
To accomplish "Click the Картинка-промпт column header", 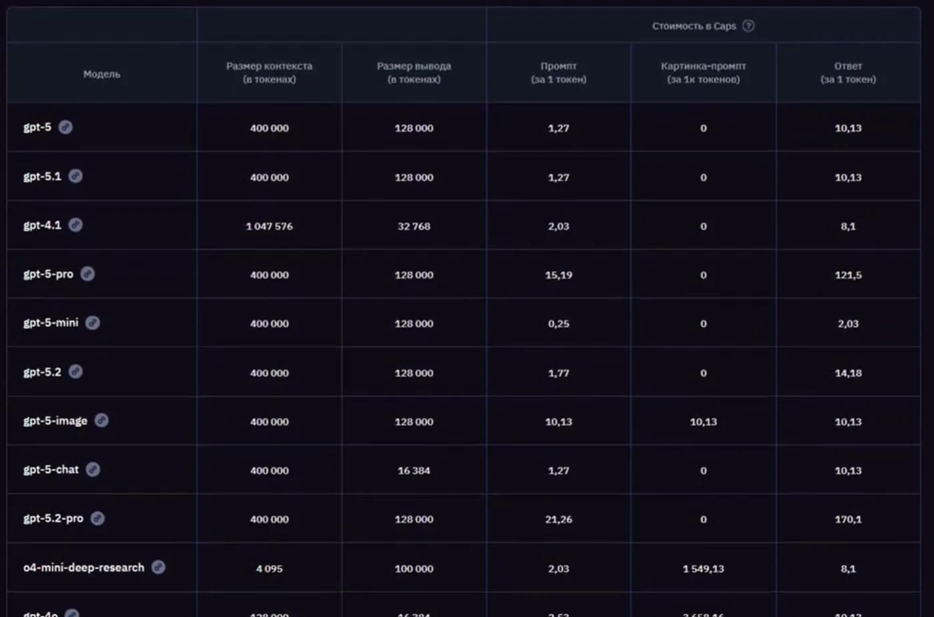I will point(703,73).
